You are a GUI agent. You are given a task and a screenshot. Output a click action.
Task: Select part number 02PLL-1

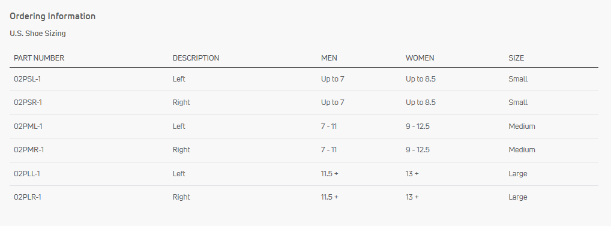[27, 174]
